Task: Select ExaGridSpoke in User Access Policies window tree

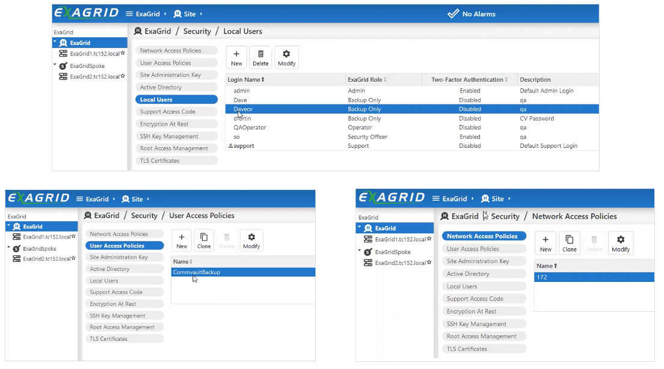Action: point(39,248)
